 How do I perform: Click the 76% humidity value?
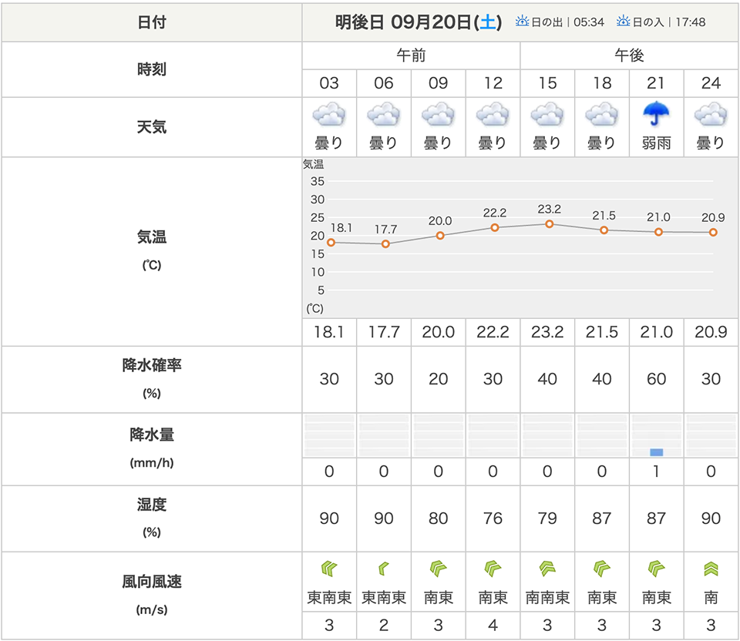(493, 519)
